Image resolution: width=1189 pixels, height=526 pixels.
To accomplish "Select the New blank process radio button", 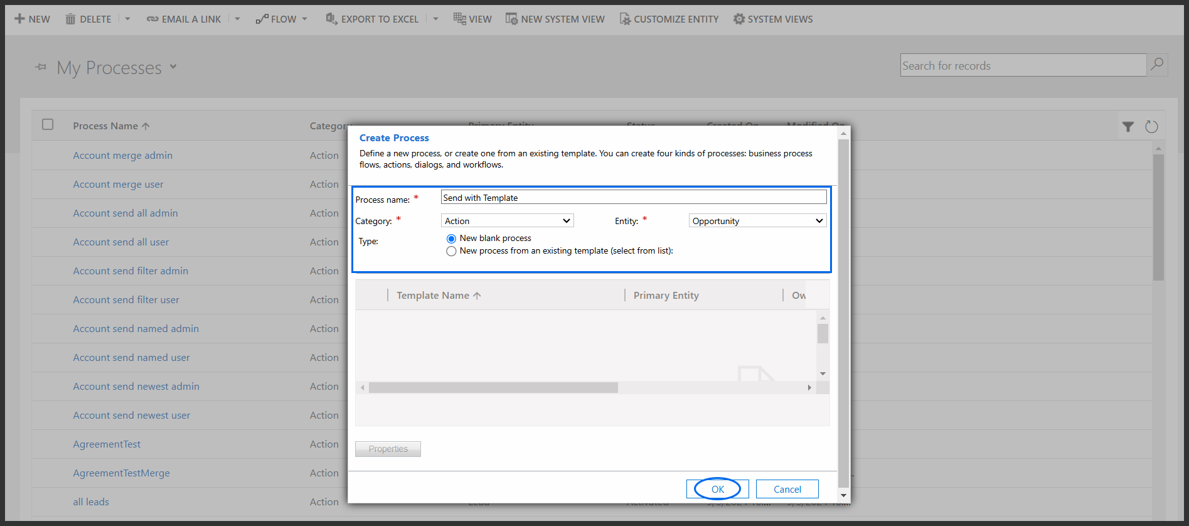I will pos(451,239).
